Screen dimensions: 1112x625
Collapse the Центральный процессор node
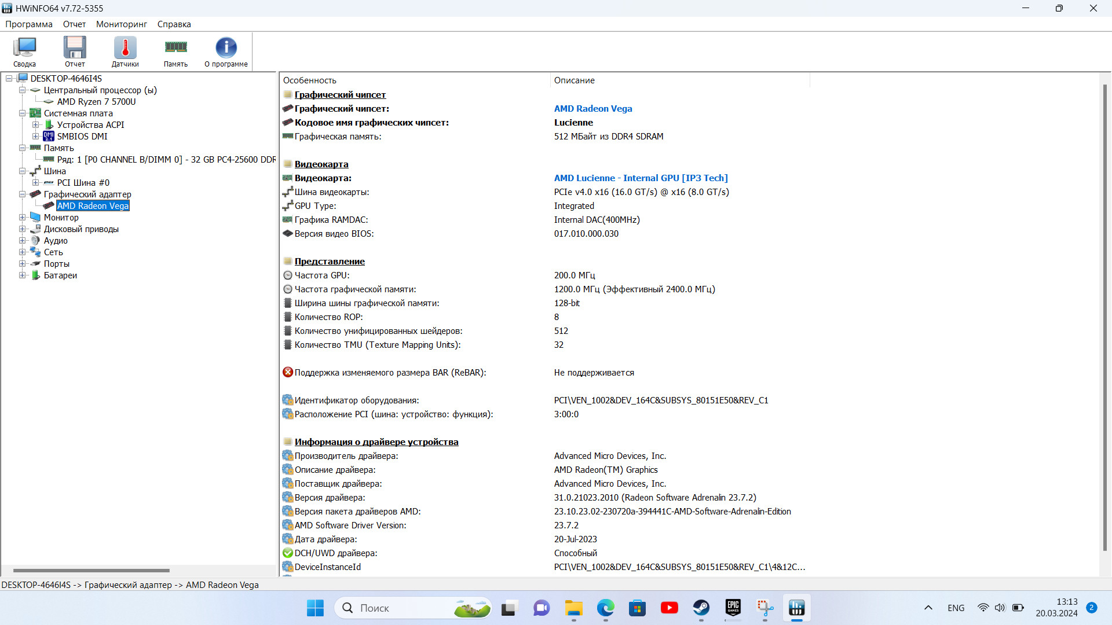point(22,90)
